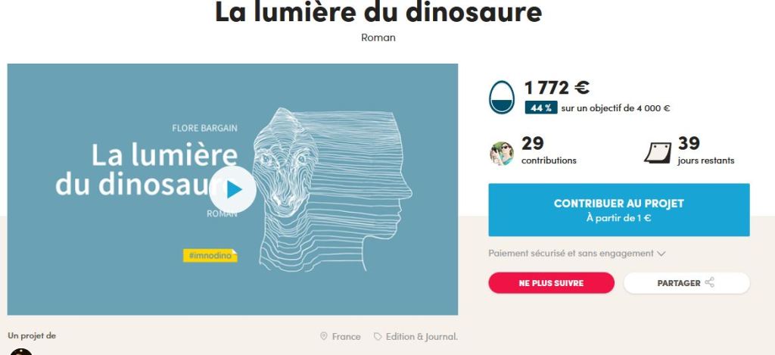Toggle following with Ne plus suivre

tap(551, 283)
